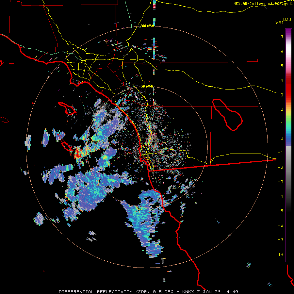Select the -1 value on the scale

click(x=281, y=153)
